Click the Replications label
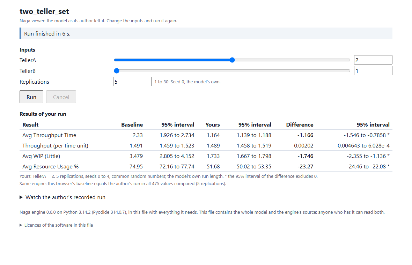 pyautogui.click(x=35, y=82)
